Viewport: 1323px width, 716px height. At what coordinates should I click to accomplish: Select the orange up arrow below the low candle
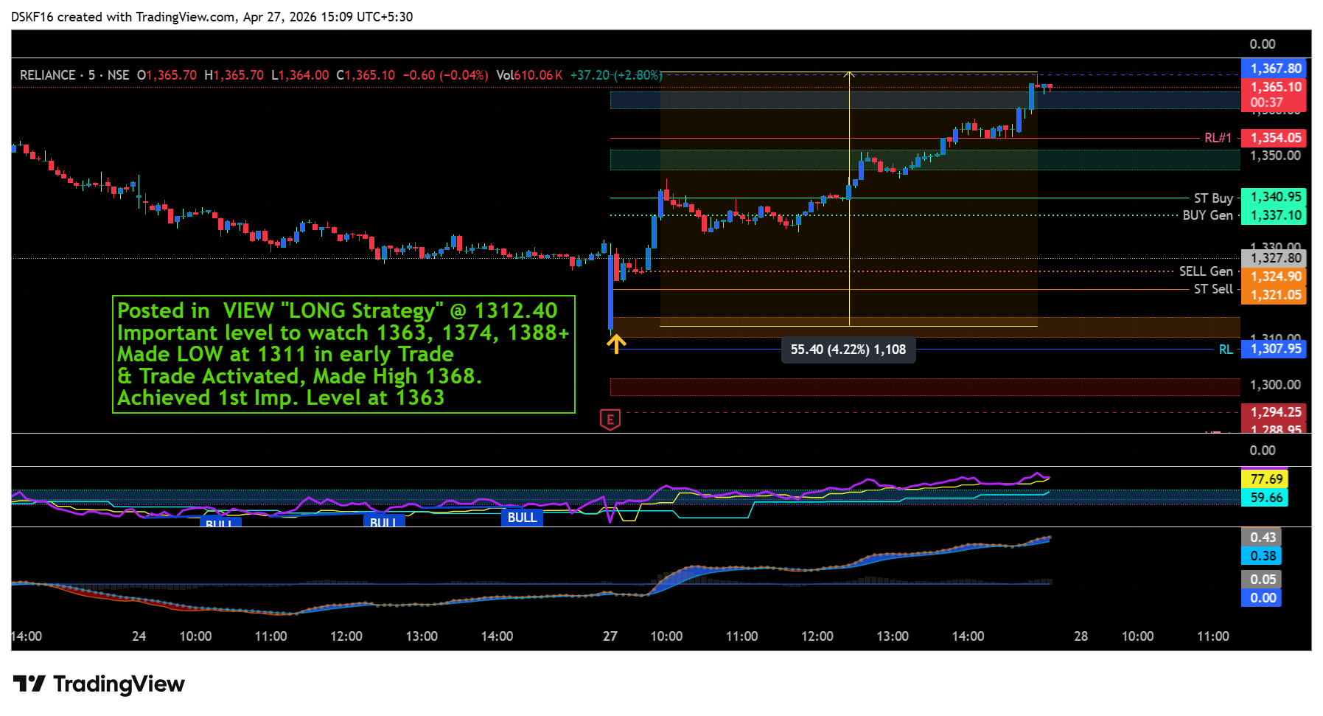click(x=616, y=344)
